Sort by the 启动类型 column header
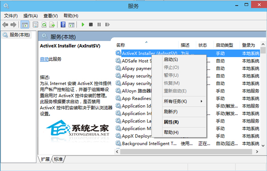Viewport: 267px width, 171px height. tap(227, 45)
